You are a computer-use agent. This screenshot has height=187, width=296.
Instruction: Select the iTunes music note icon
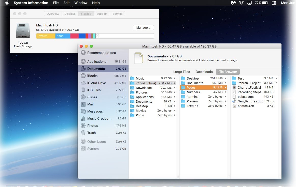(83, 97)
